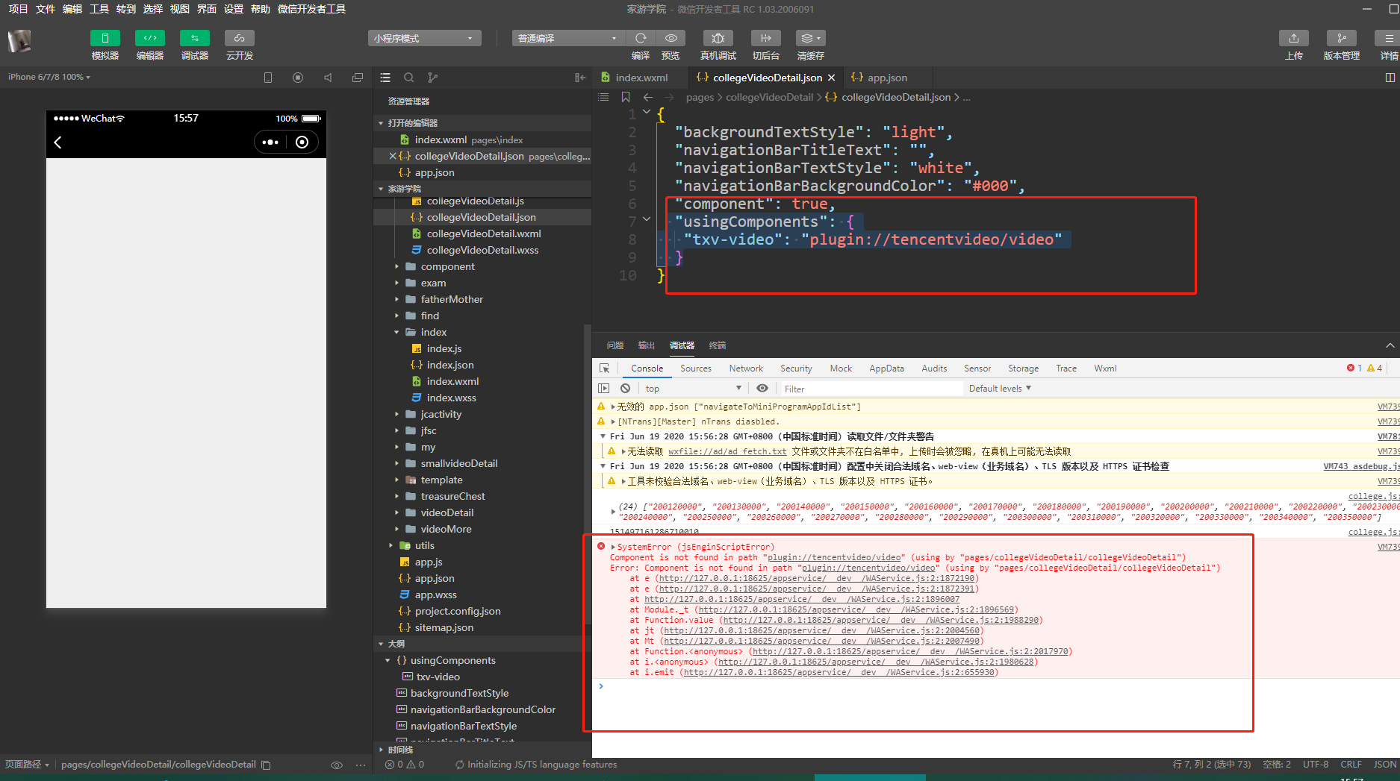
Task: Open the explorer list icon
Action: point(385,78)
